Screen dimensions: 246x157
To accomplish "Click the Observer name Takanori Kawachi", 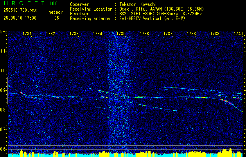I will point(137,4).
